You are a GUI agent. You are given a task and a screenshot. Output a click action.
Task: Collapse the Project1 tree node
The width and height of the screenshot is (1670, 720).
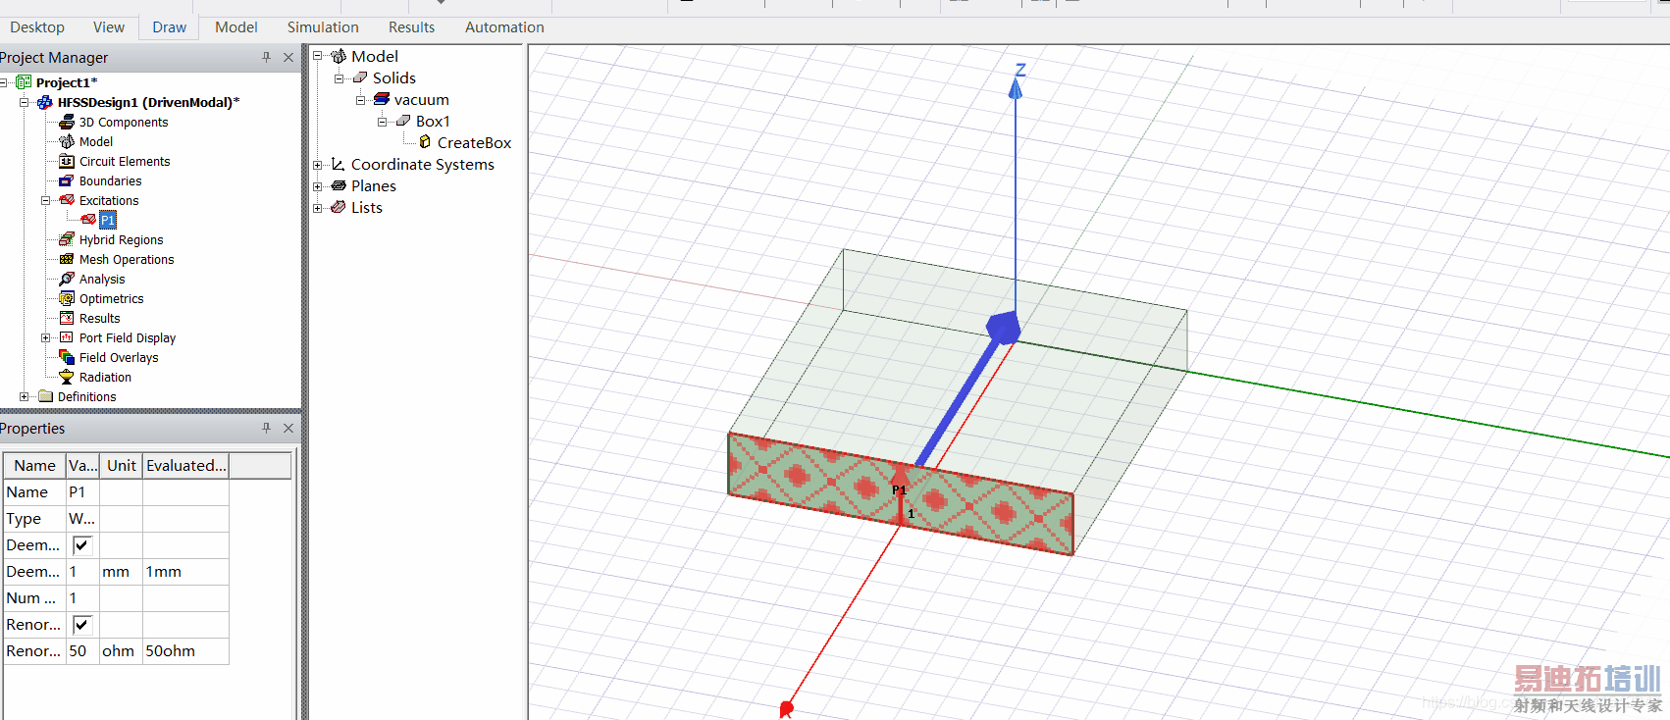point(4,82)
